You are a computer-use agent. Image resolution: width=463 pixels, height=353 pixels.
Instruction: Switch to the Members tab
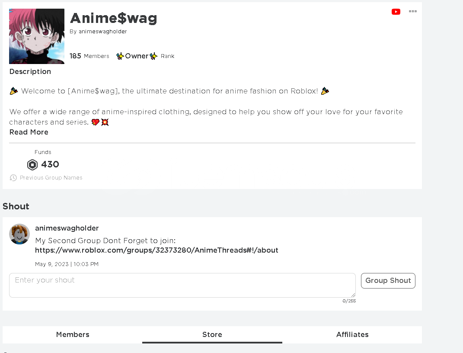pyautogui.click(x=73, y=335)
